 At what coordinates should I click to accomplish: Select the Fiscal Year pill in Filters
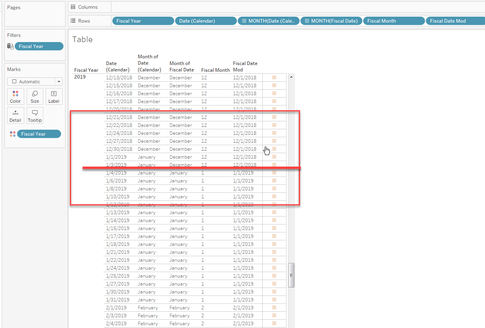click(x=38, y=46)
